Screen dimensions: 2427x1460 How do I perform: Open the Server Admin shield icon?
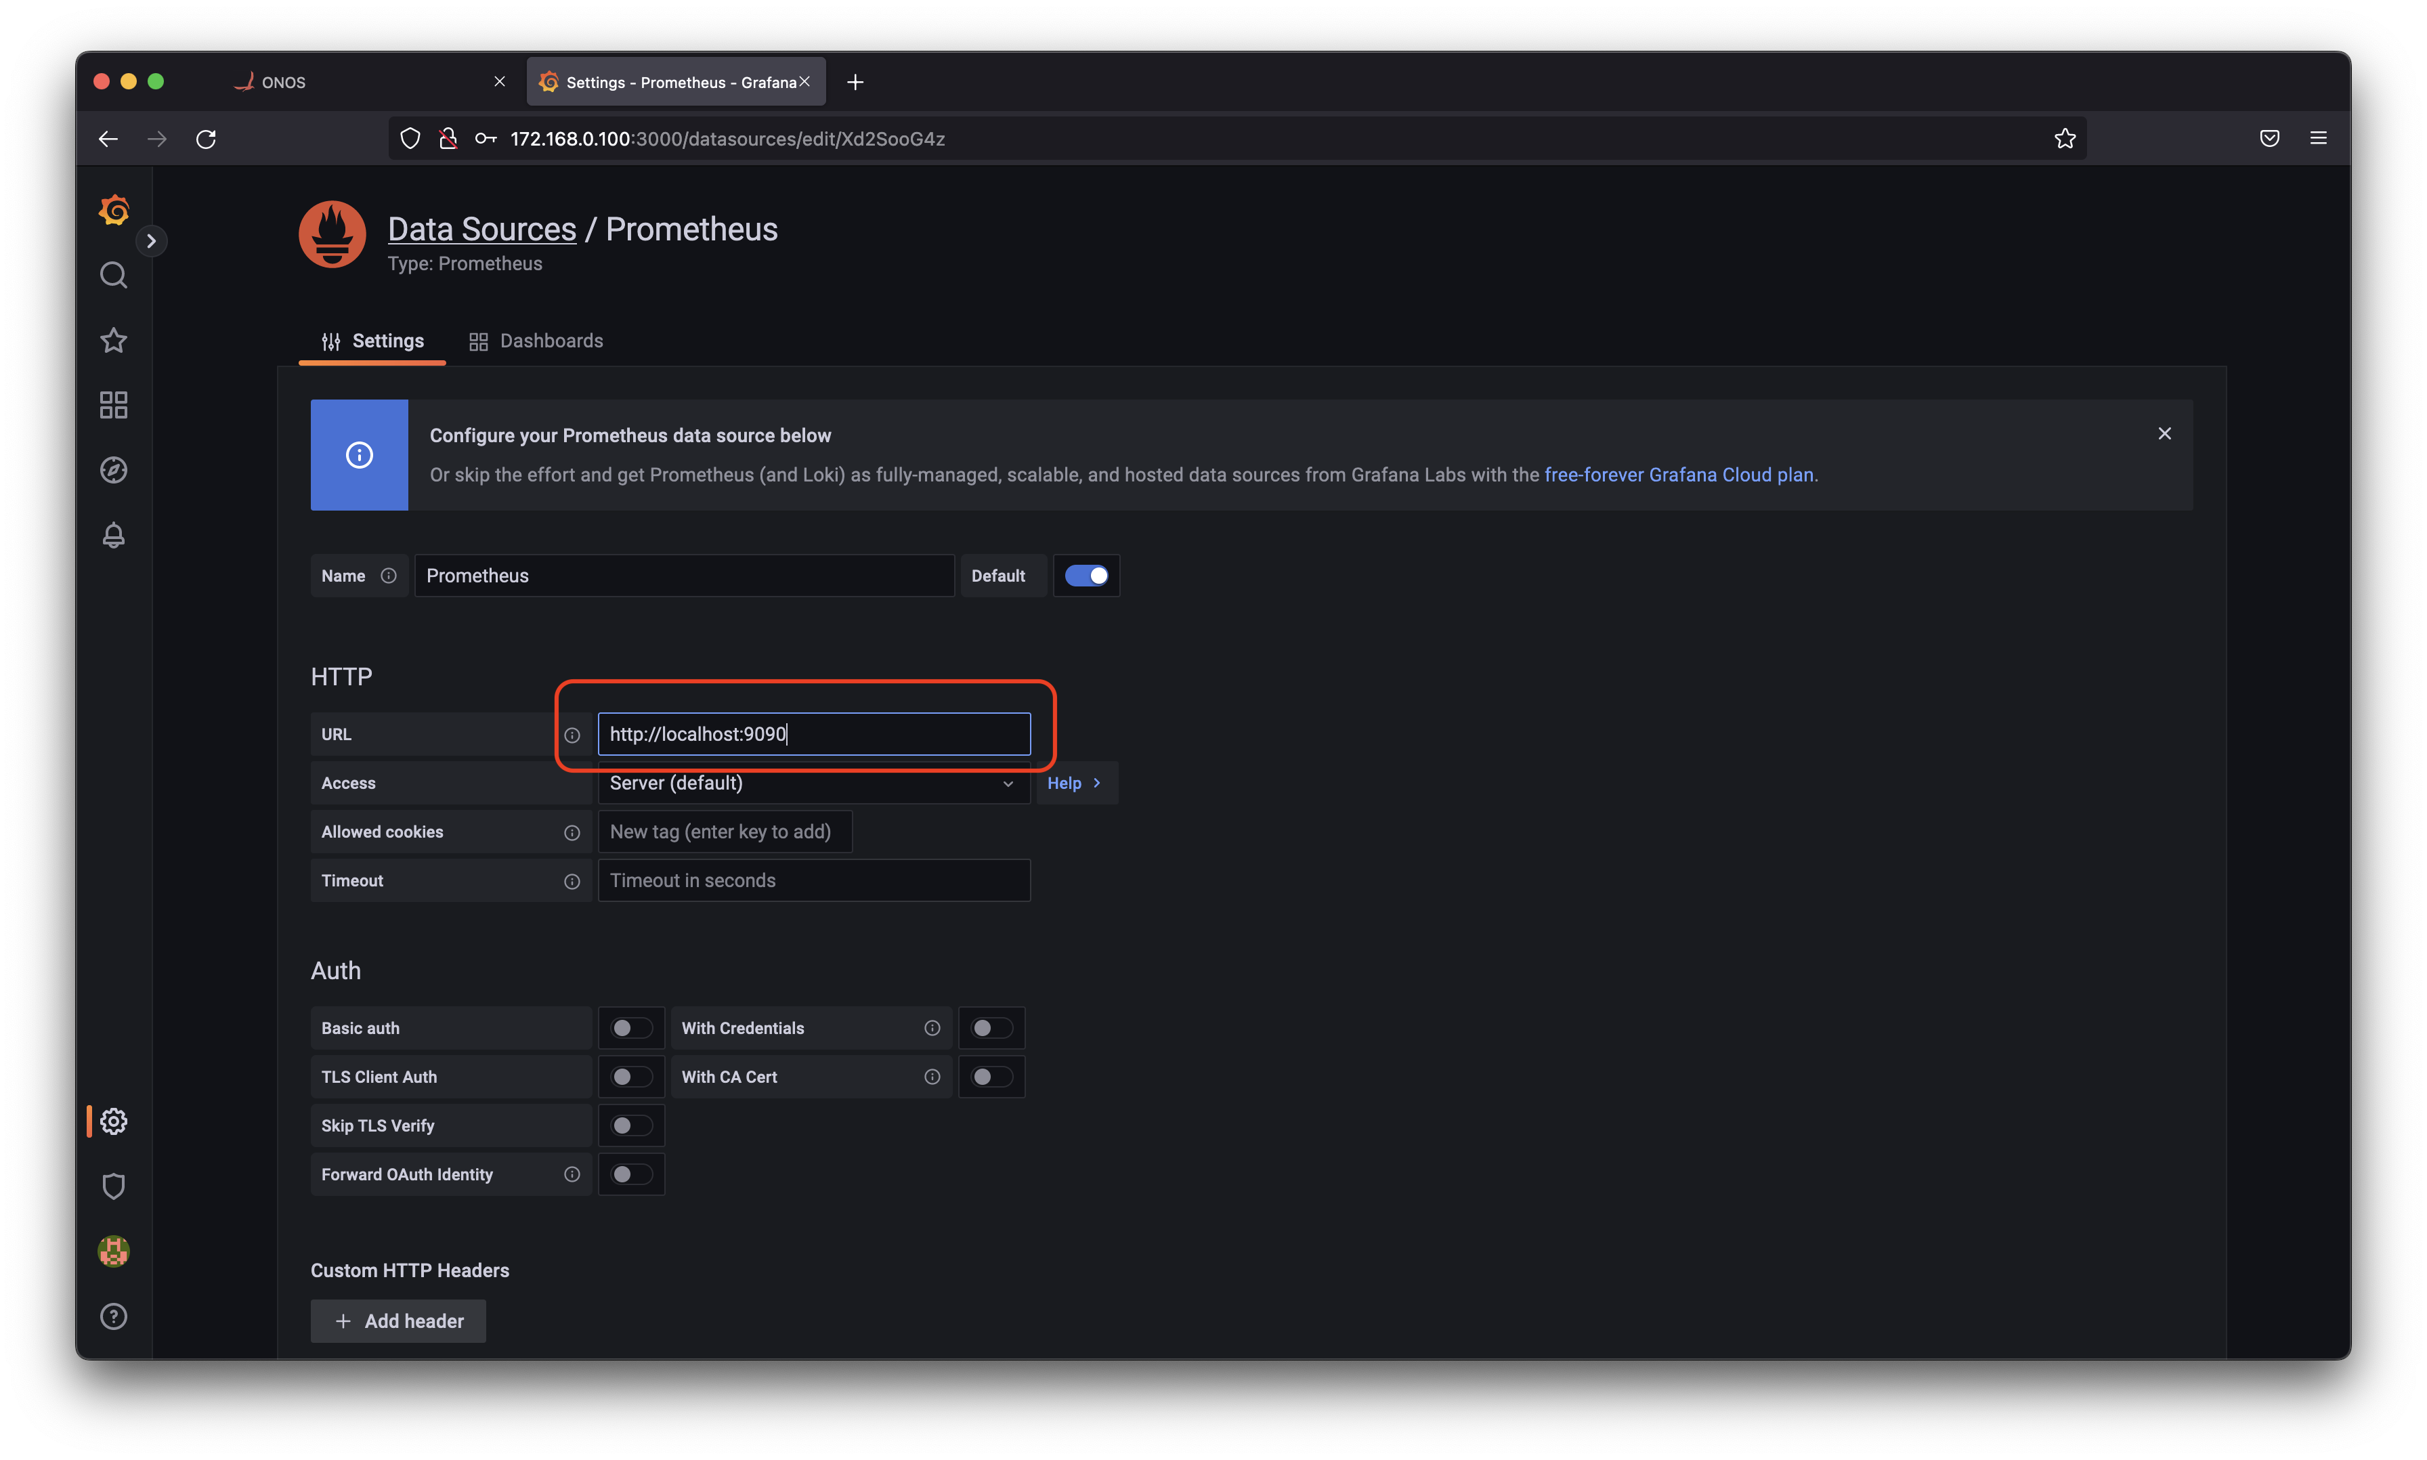click(114, 1186)
